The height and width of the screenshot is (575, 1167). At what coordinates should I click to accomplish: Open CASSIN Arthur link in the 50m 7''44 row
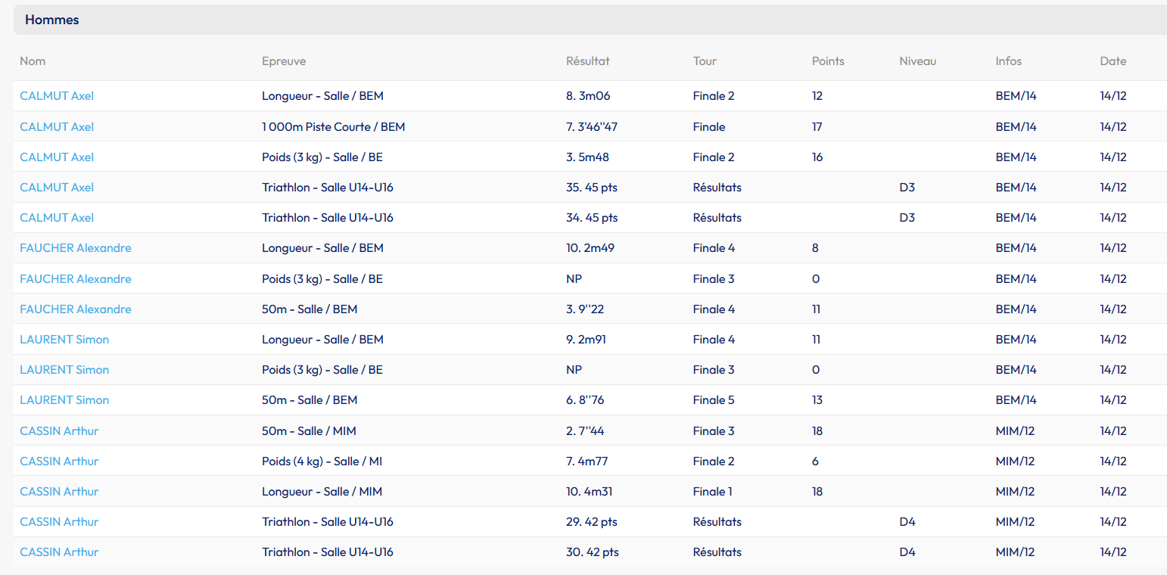pyautogui.click(x=59, y=430)
